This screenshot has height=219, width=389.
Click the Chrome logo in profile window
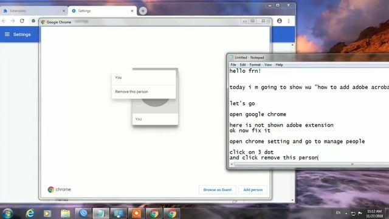51,189
